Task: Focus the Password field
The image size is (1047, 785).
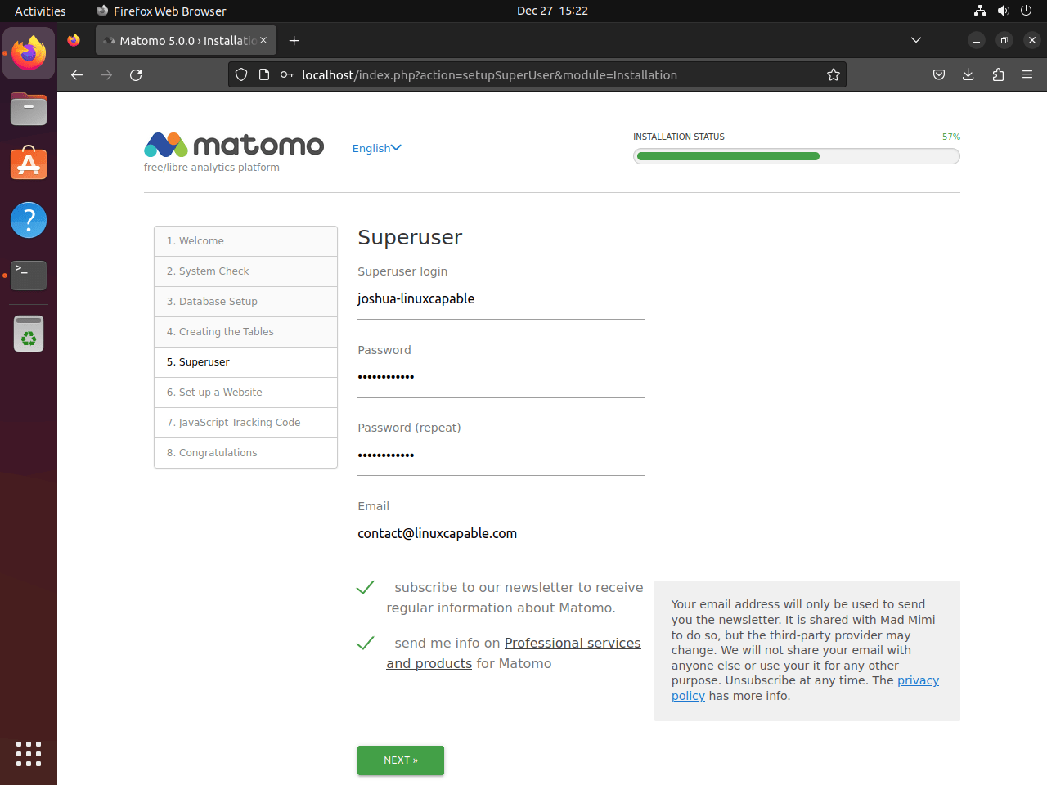Action: tap(501, 377)
